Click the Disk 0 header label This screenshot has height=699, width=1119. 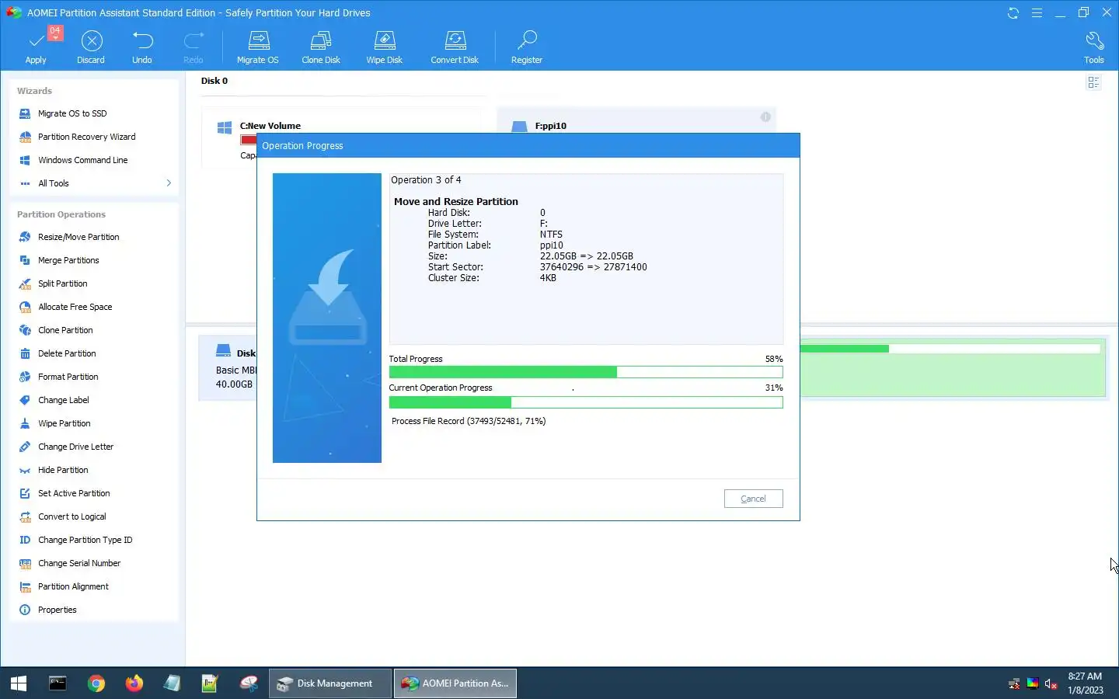coord(214,81)
